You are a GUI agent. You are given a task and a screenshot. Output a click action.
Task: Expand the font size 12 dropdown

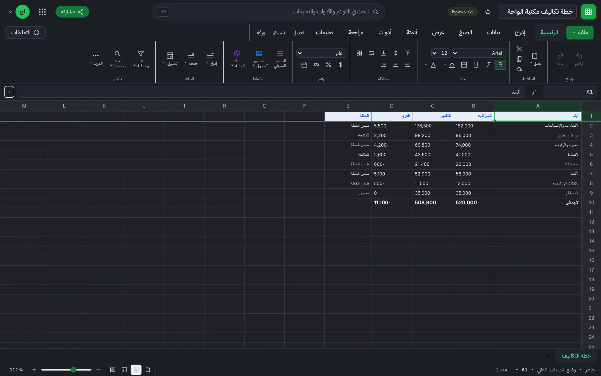[x=441, y=53]
